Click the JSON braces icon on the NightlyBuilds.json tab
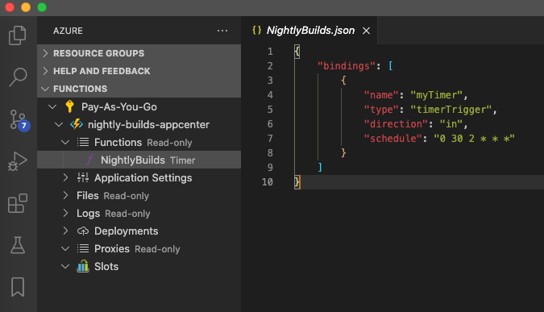 pos(257,30)
